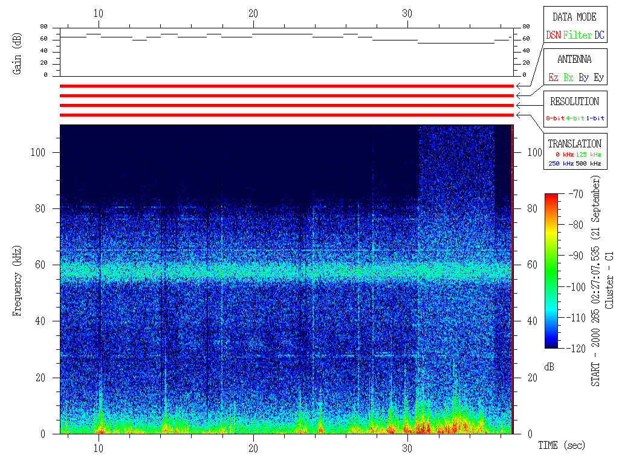Click the red DSN data mode label
Screen dimensions: 619x464
[x=553, y=36]
